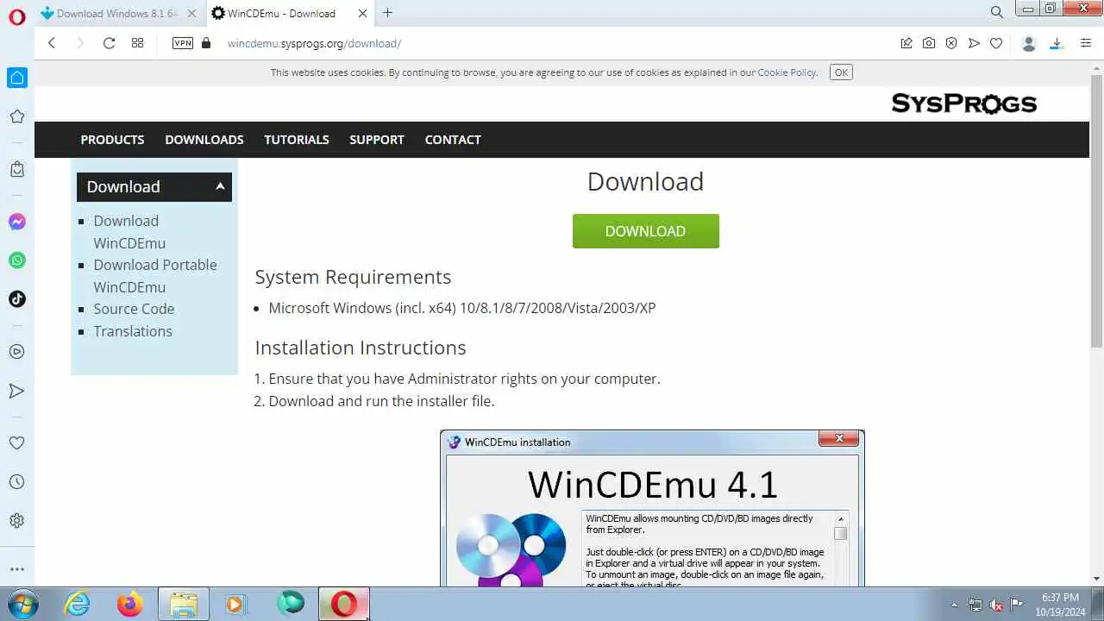Search tabs with magnifier icon
1104x621 pixels.
pyautogui.click(x=997, y=12)
